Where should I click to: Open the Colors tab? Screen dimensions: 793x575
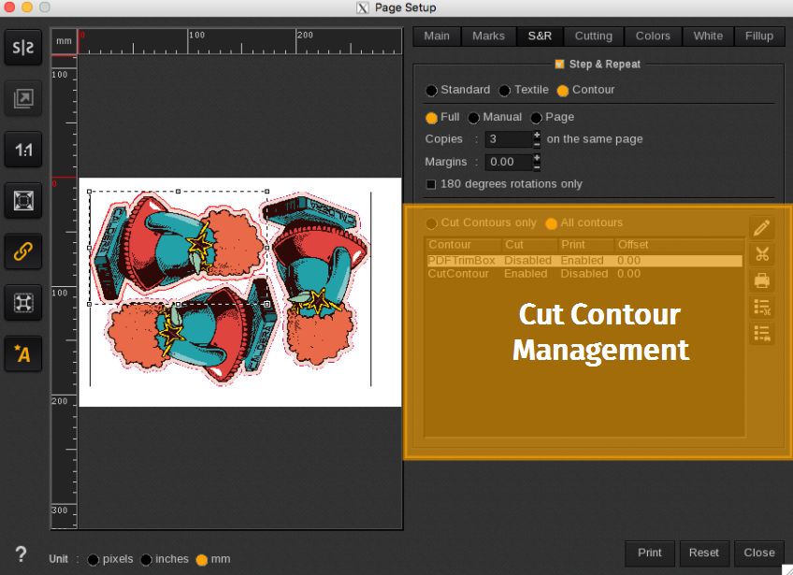pyautogui.click(x=653, y=36)
